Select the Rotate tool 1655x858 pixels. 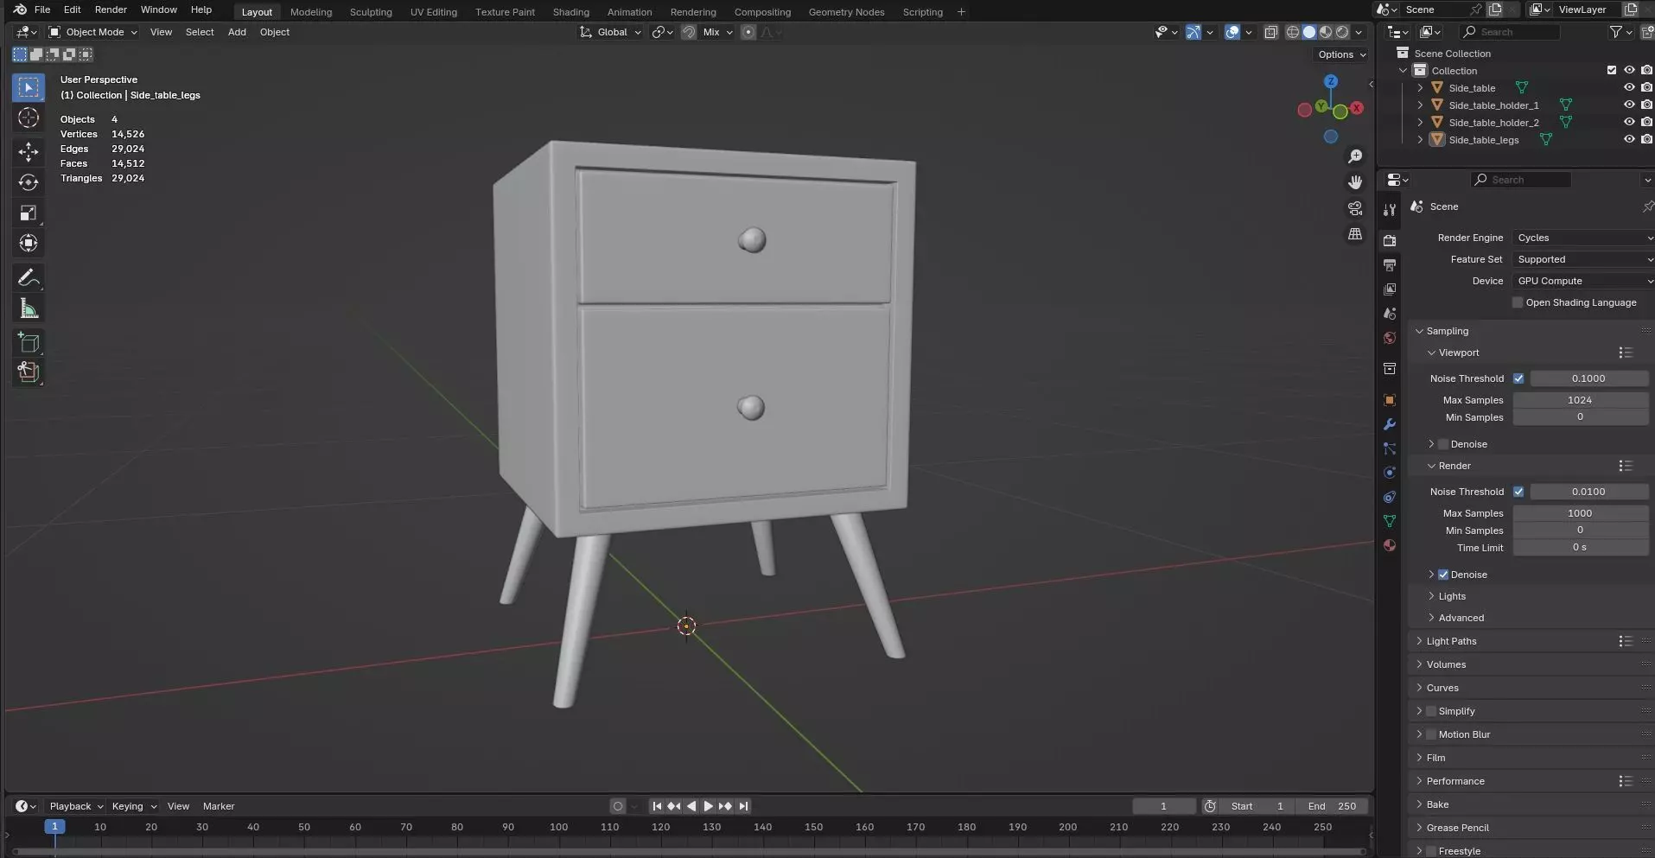pos(29,182)
